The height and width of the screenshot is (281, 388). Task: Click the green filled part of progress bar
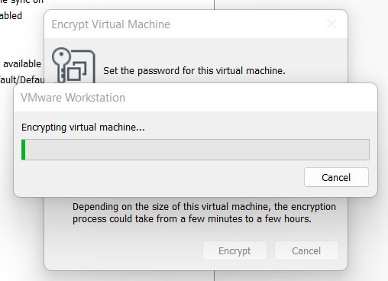tap(24, 150)
